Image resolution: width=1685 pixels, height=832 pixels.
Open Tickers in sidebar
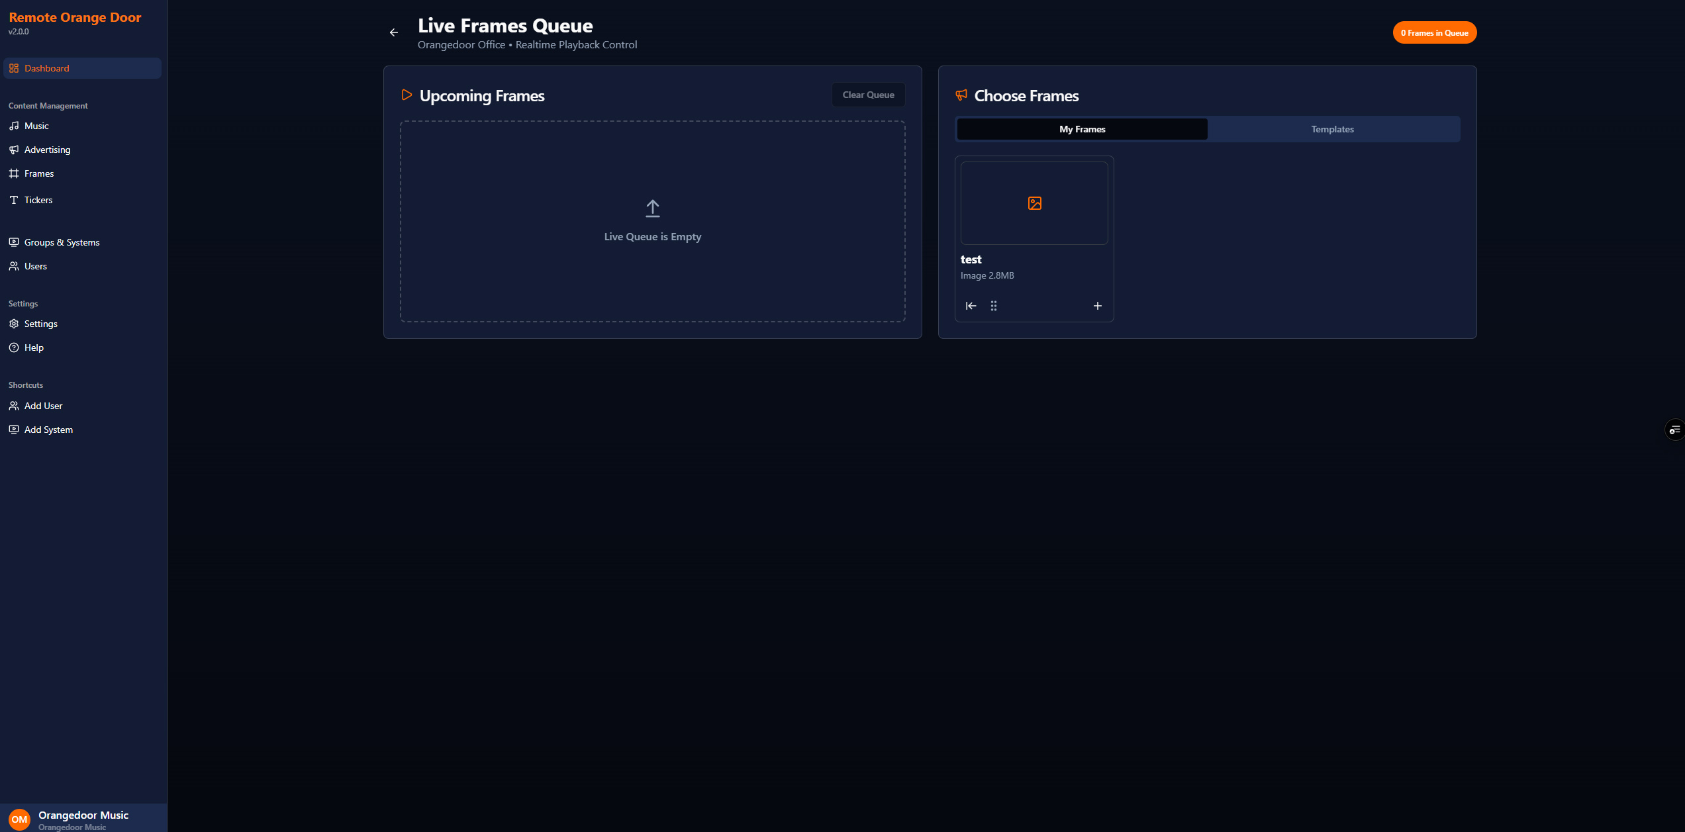coord(38,200)
